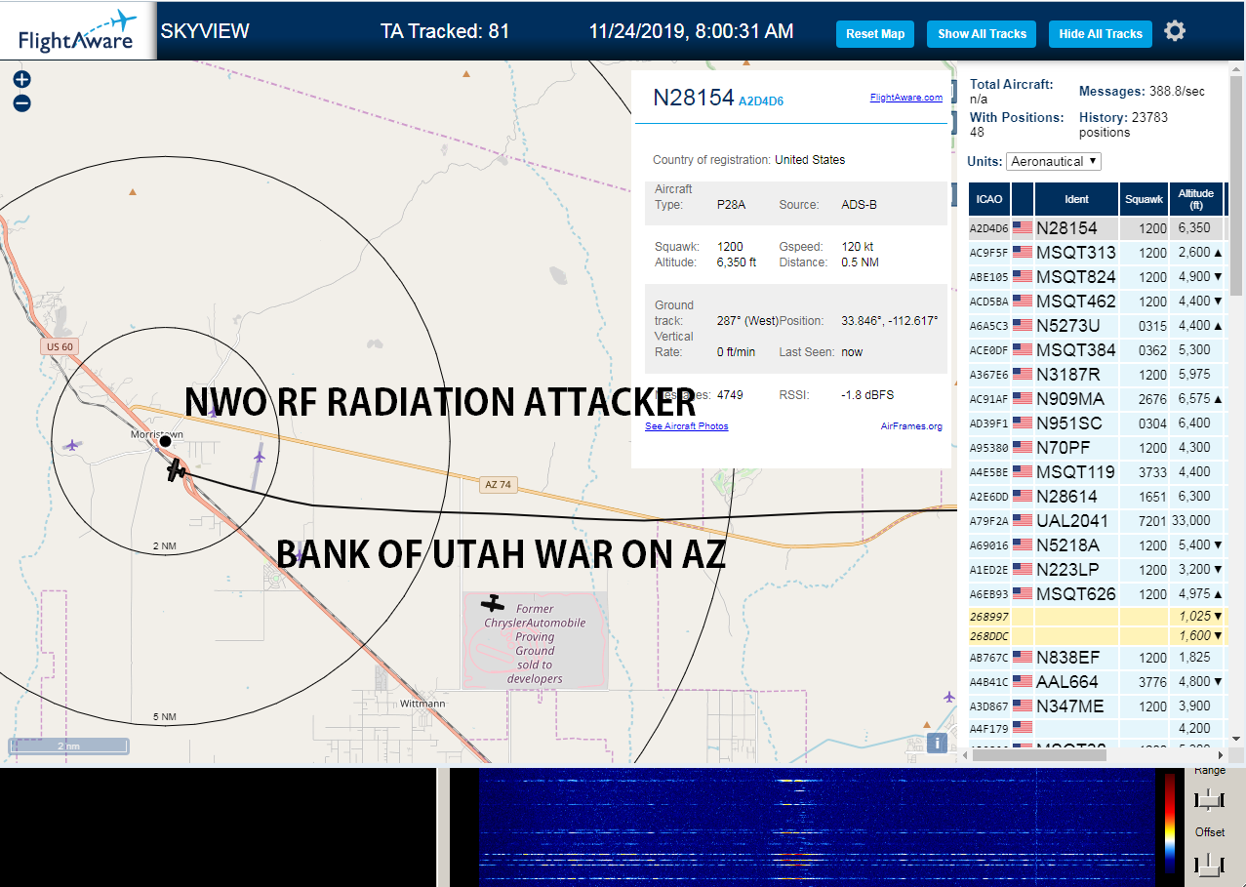
Task: Select the MSQT462 row
Action: tap(1097, 302)
